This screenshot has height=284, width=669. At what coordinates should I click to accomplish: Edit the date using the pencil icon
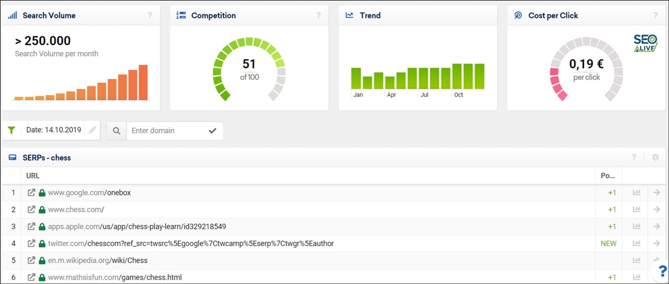coord(93,130)
